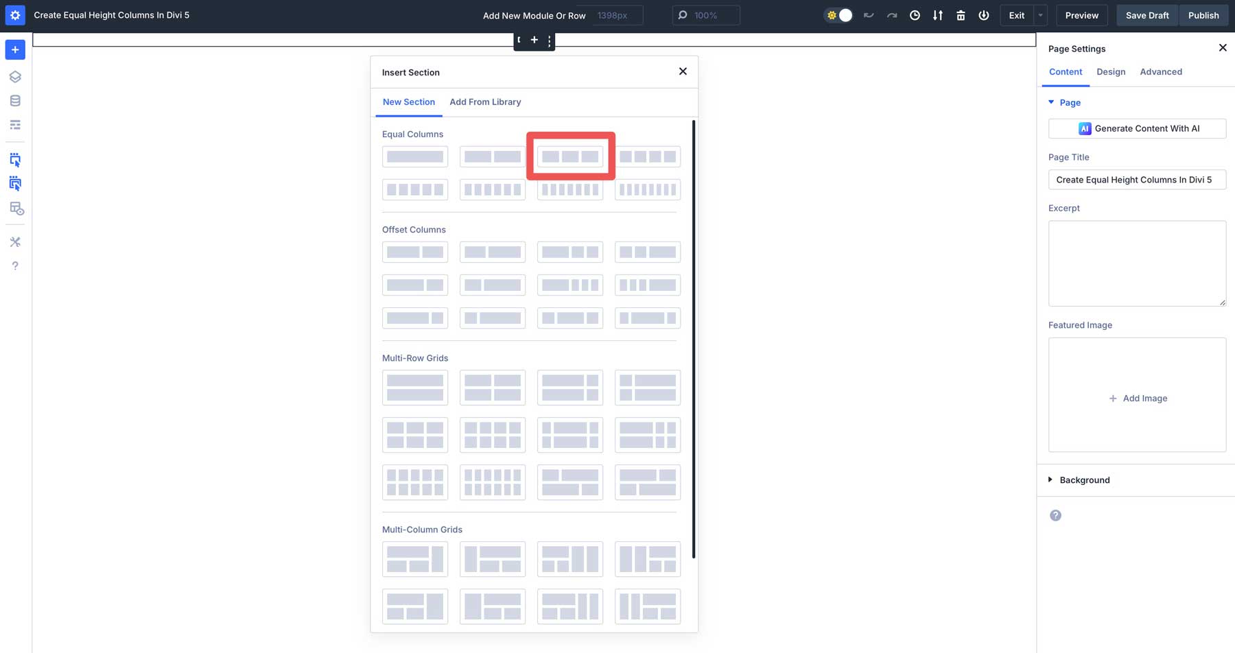Open the Exit dropdown arrow
This screenshot has width=1235, height=653.
(1040, 14)
